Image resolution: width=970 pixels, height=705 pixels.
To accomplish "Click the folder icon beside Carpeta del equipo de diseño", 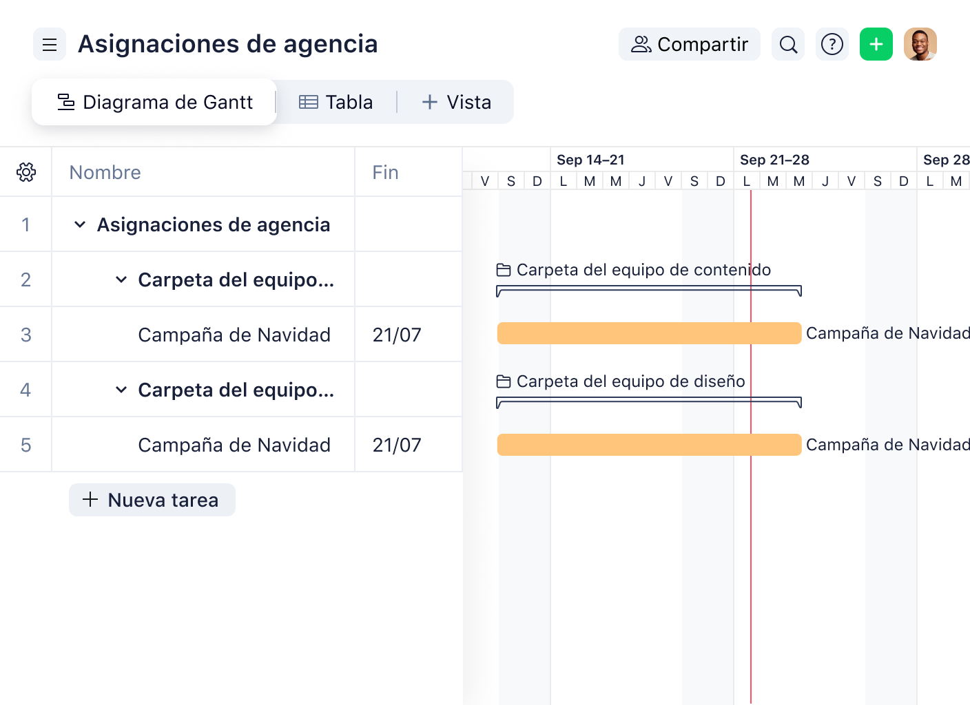I will click(504, 381).
